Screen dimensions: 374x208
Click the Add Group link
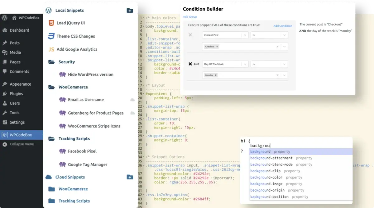point(190,17)
